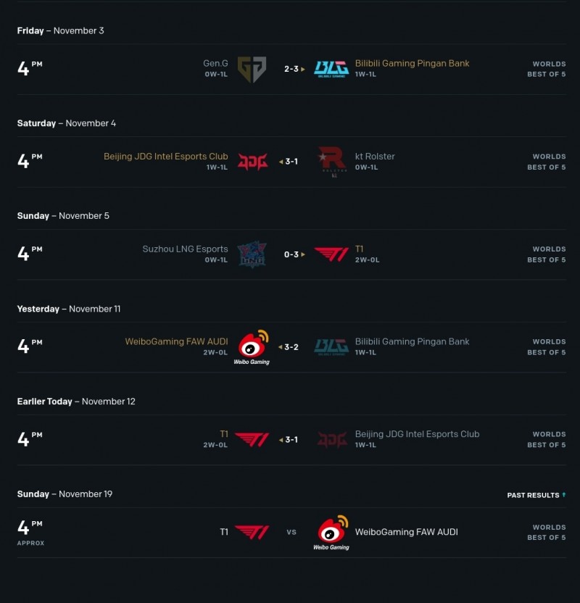
Task: Click the 2-3 score of Gen.G match
Action: (x=291, y=70)
